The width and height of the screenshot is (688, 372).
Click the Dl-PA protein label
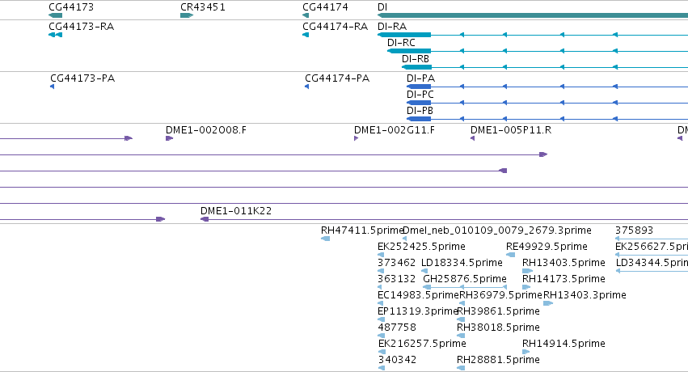[420, 78]
